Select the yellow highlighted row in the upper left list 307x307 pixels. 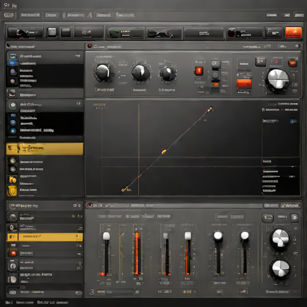[44, 149]
